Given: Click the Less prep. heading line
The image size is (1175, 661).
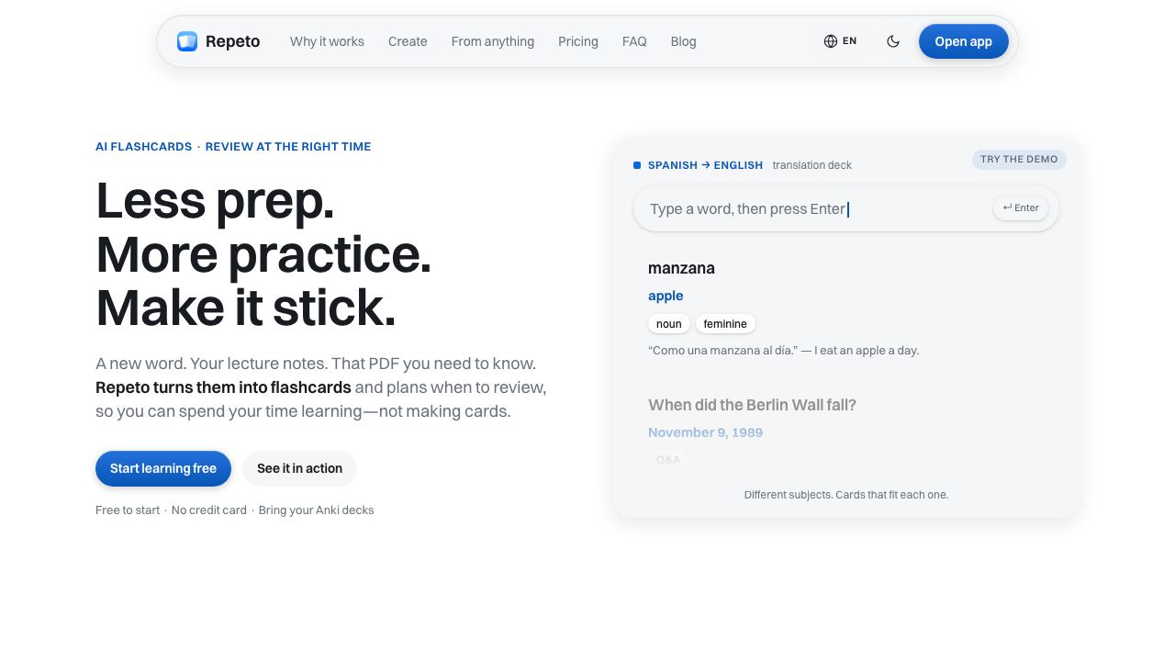Looking at the screenshot, I should coord(215,200).
